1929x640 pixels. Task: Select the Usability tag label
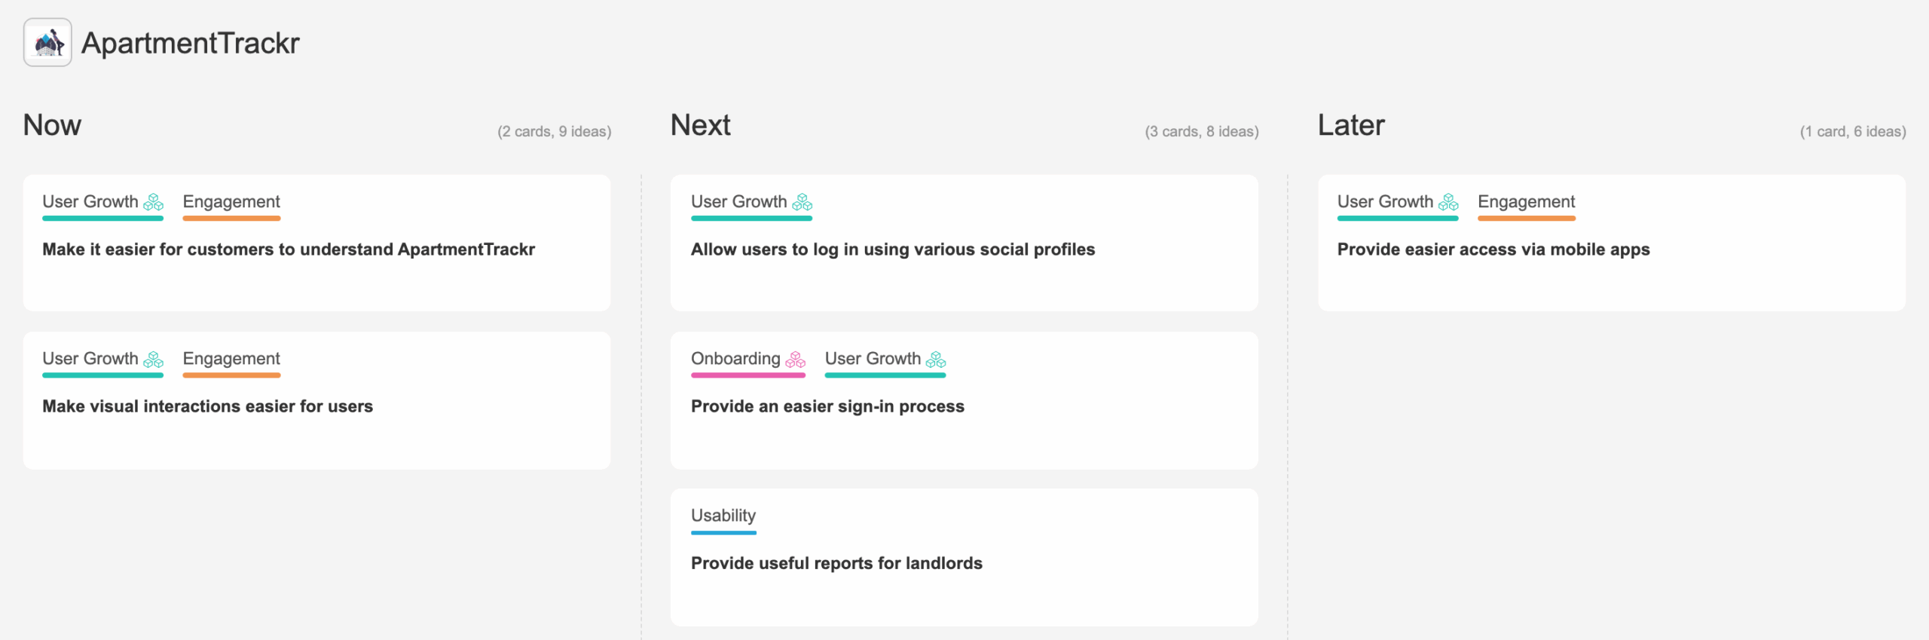[723, 516]
